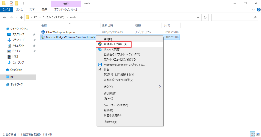Click the new folder icon in title bar
This screenshot has width=261, height=137.
[17, 3]
